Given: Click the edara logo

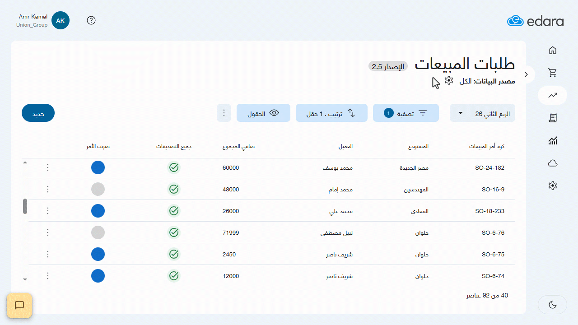Looking at the screenshot, I should [535, 21].
